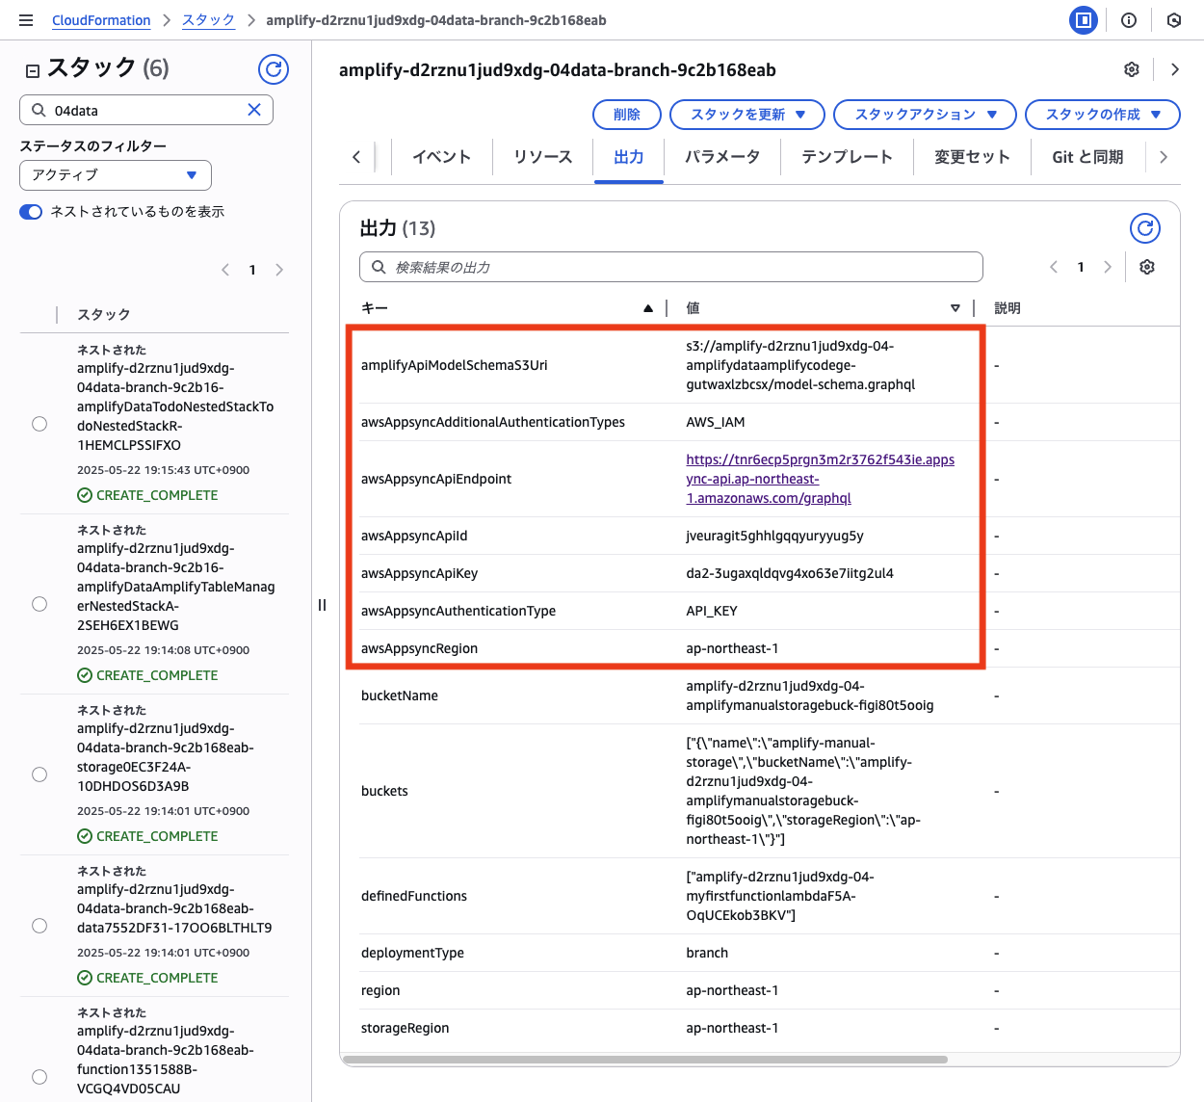The width and height of the screenshot is (1204, 1102).
Task: Go to previous page of outputs
Action: click(1054, 267)
